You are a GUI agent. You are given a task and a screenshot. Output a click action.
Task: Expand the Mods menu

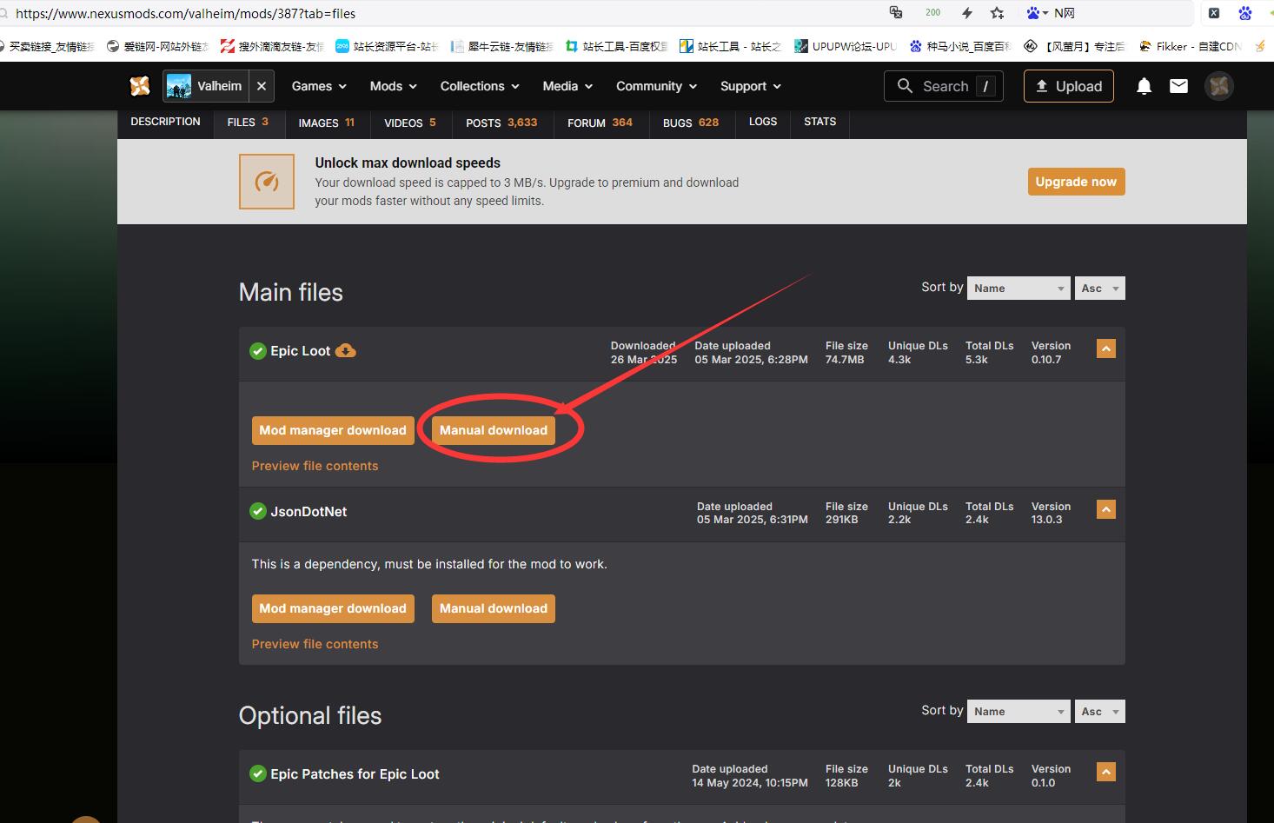tap(394, 86)
